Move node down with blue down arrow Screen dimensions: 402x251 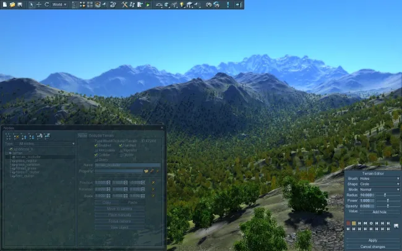point(32,137)
